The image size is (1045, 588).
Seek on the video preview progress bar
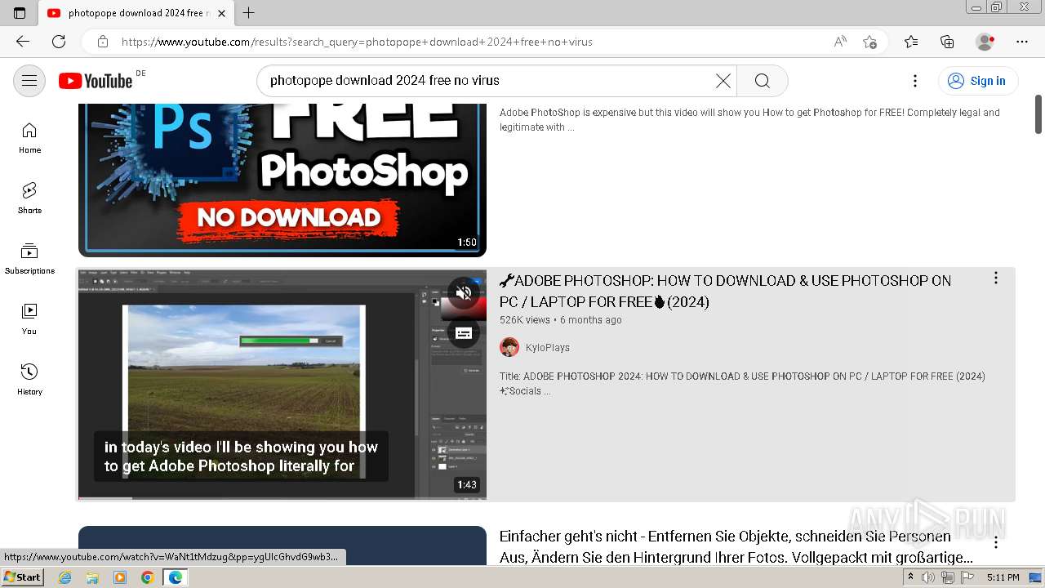coord(282,497)
